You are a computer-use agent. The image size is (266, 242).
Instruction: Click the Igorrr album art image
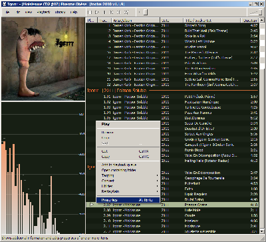pyautogui.click(x=43, y=59)
